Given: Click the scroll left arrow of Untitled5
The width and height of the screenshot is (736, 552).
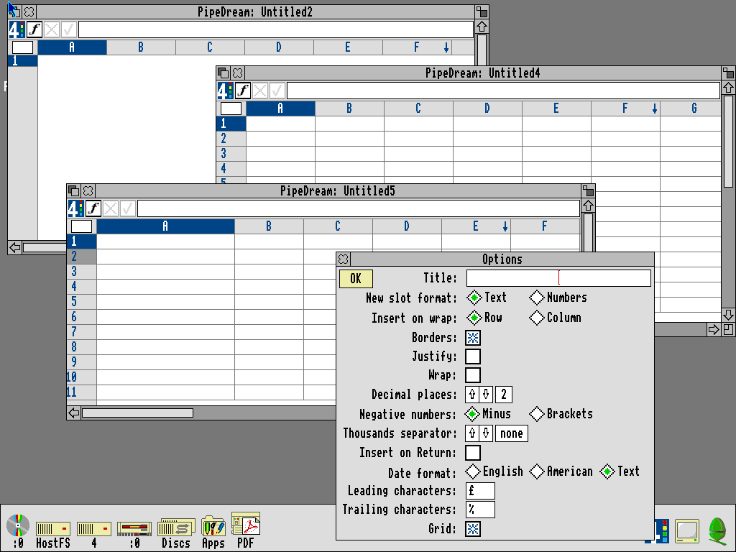Looking at the screenshot, I should click(74, 413).
